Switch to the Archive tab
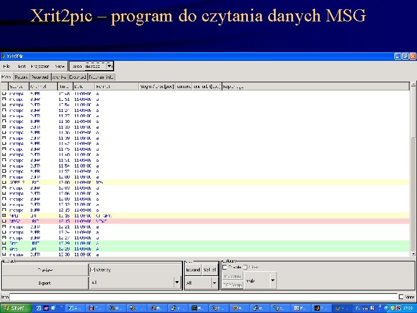This screenshot has height=313, width=417. (x=59, y=77)
